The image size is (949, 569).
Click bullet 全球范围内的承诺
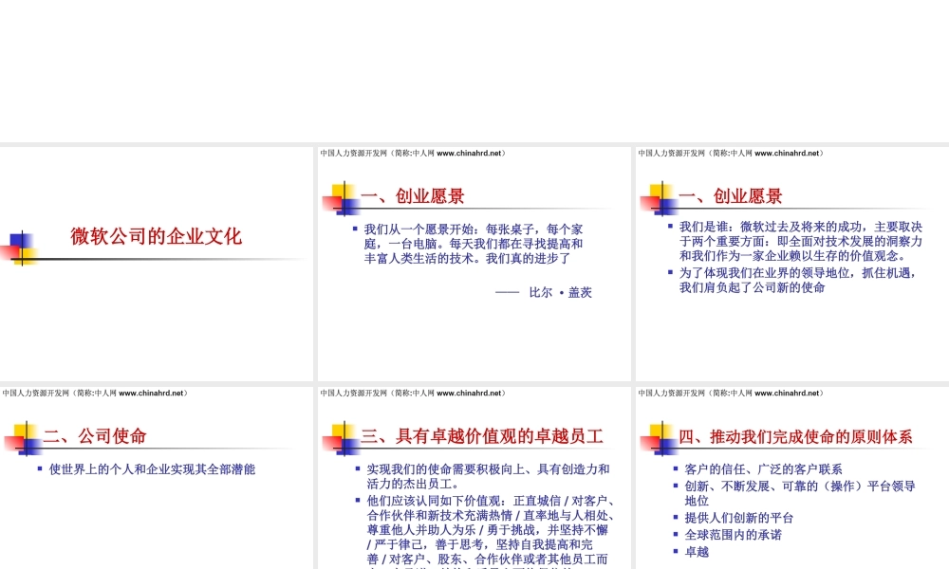pos(733,535)
